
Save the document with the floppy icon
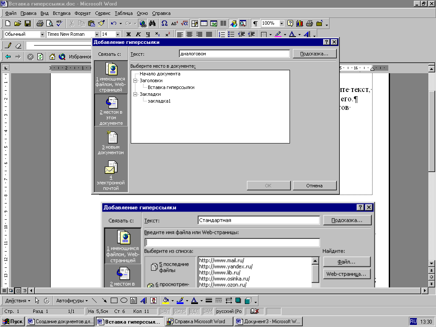[x=27, y=23]
